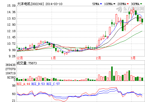Click the green 30PMA legend color swatch
145x102 pixels.
pyautogui.click(x=141, y=4)
